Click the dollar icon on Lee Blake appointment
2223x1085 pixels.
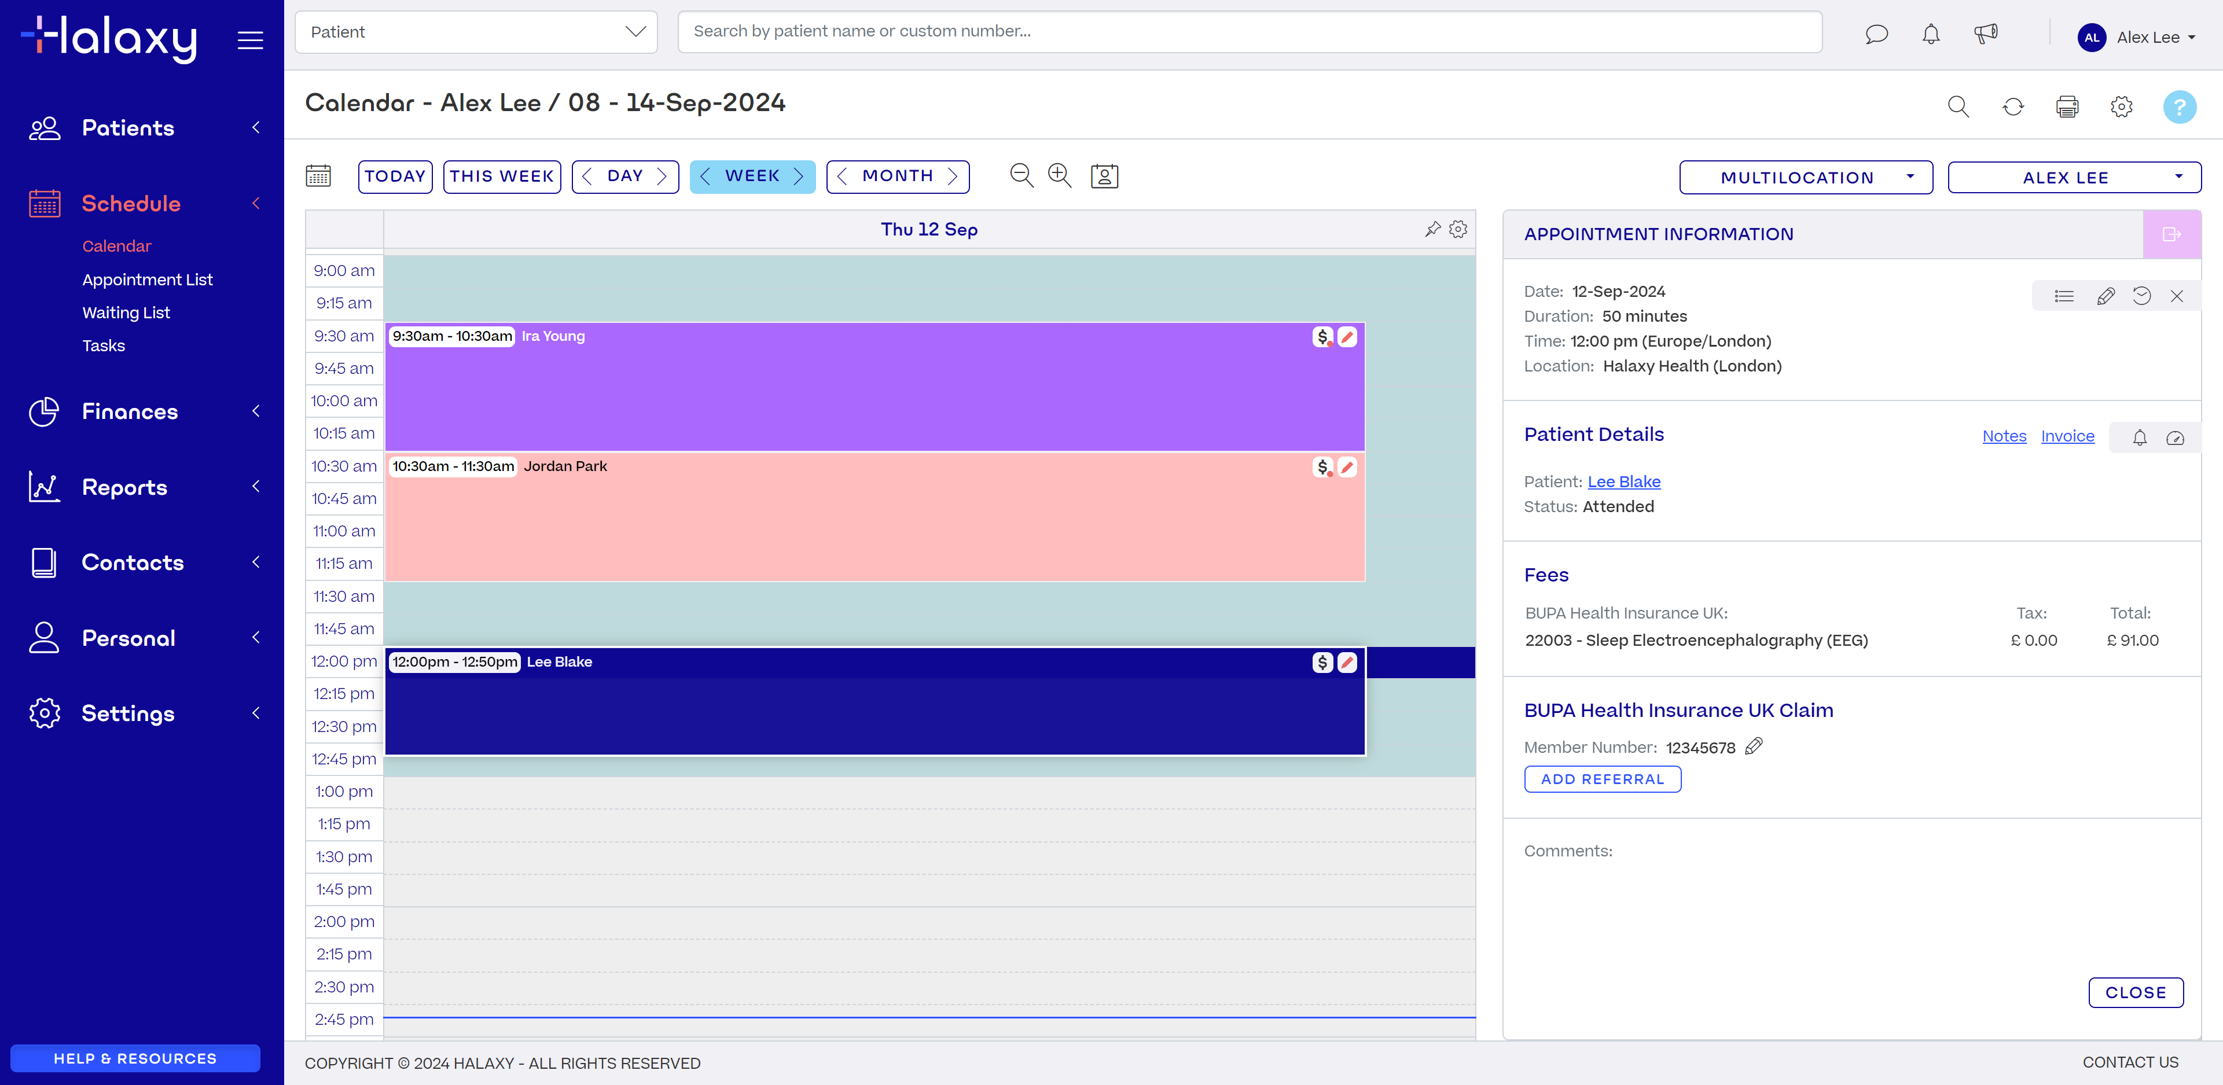click(1323, 662)
